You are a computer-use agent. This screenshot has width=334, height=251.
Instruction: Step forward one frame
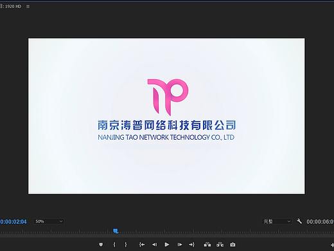tap(180, 245)
